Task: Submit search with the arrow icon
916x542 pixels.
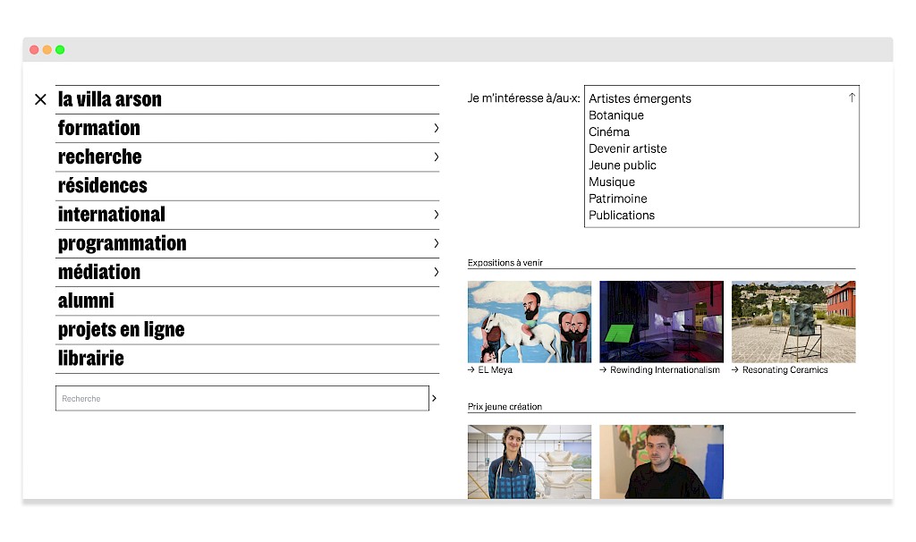Action: point(435,398)
